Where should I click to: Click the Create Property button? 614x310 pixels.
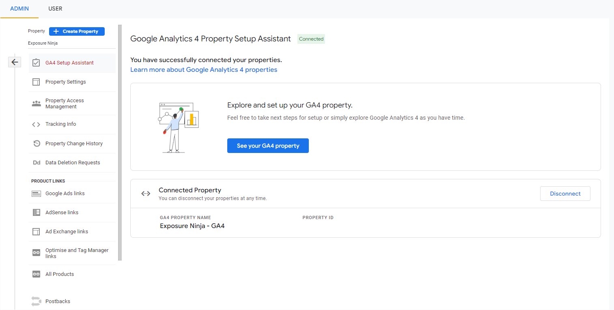coord(77,31)
